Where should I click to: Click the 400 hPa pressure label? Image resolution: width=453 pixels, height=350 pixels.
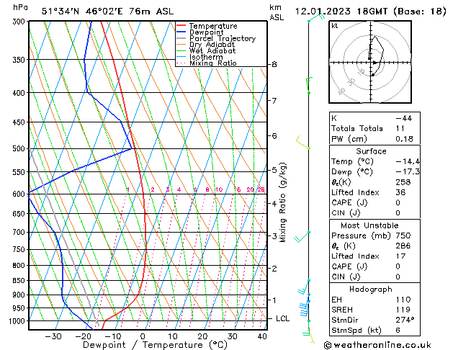coord(20,93)
